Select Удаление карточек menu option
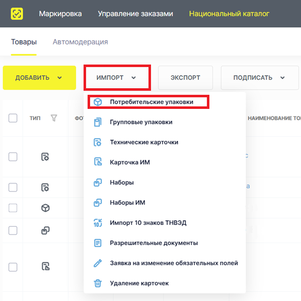The width and height of the screenshot is (301, 301). (165, 283)
